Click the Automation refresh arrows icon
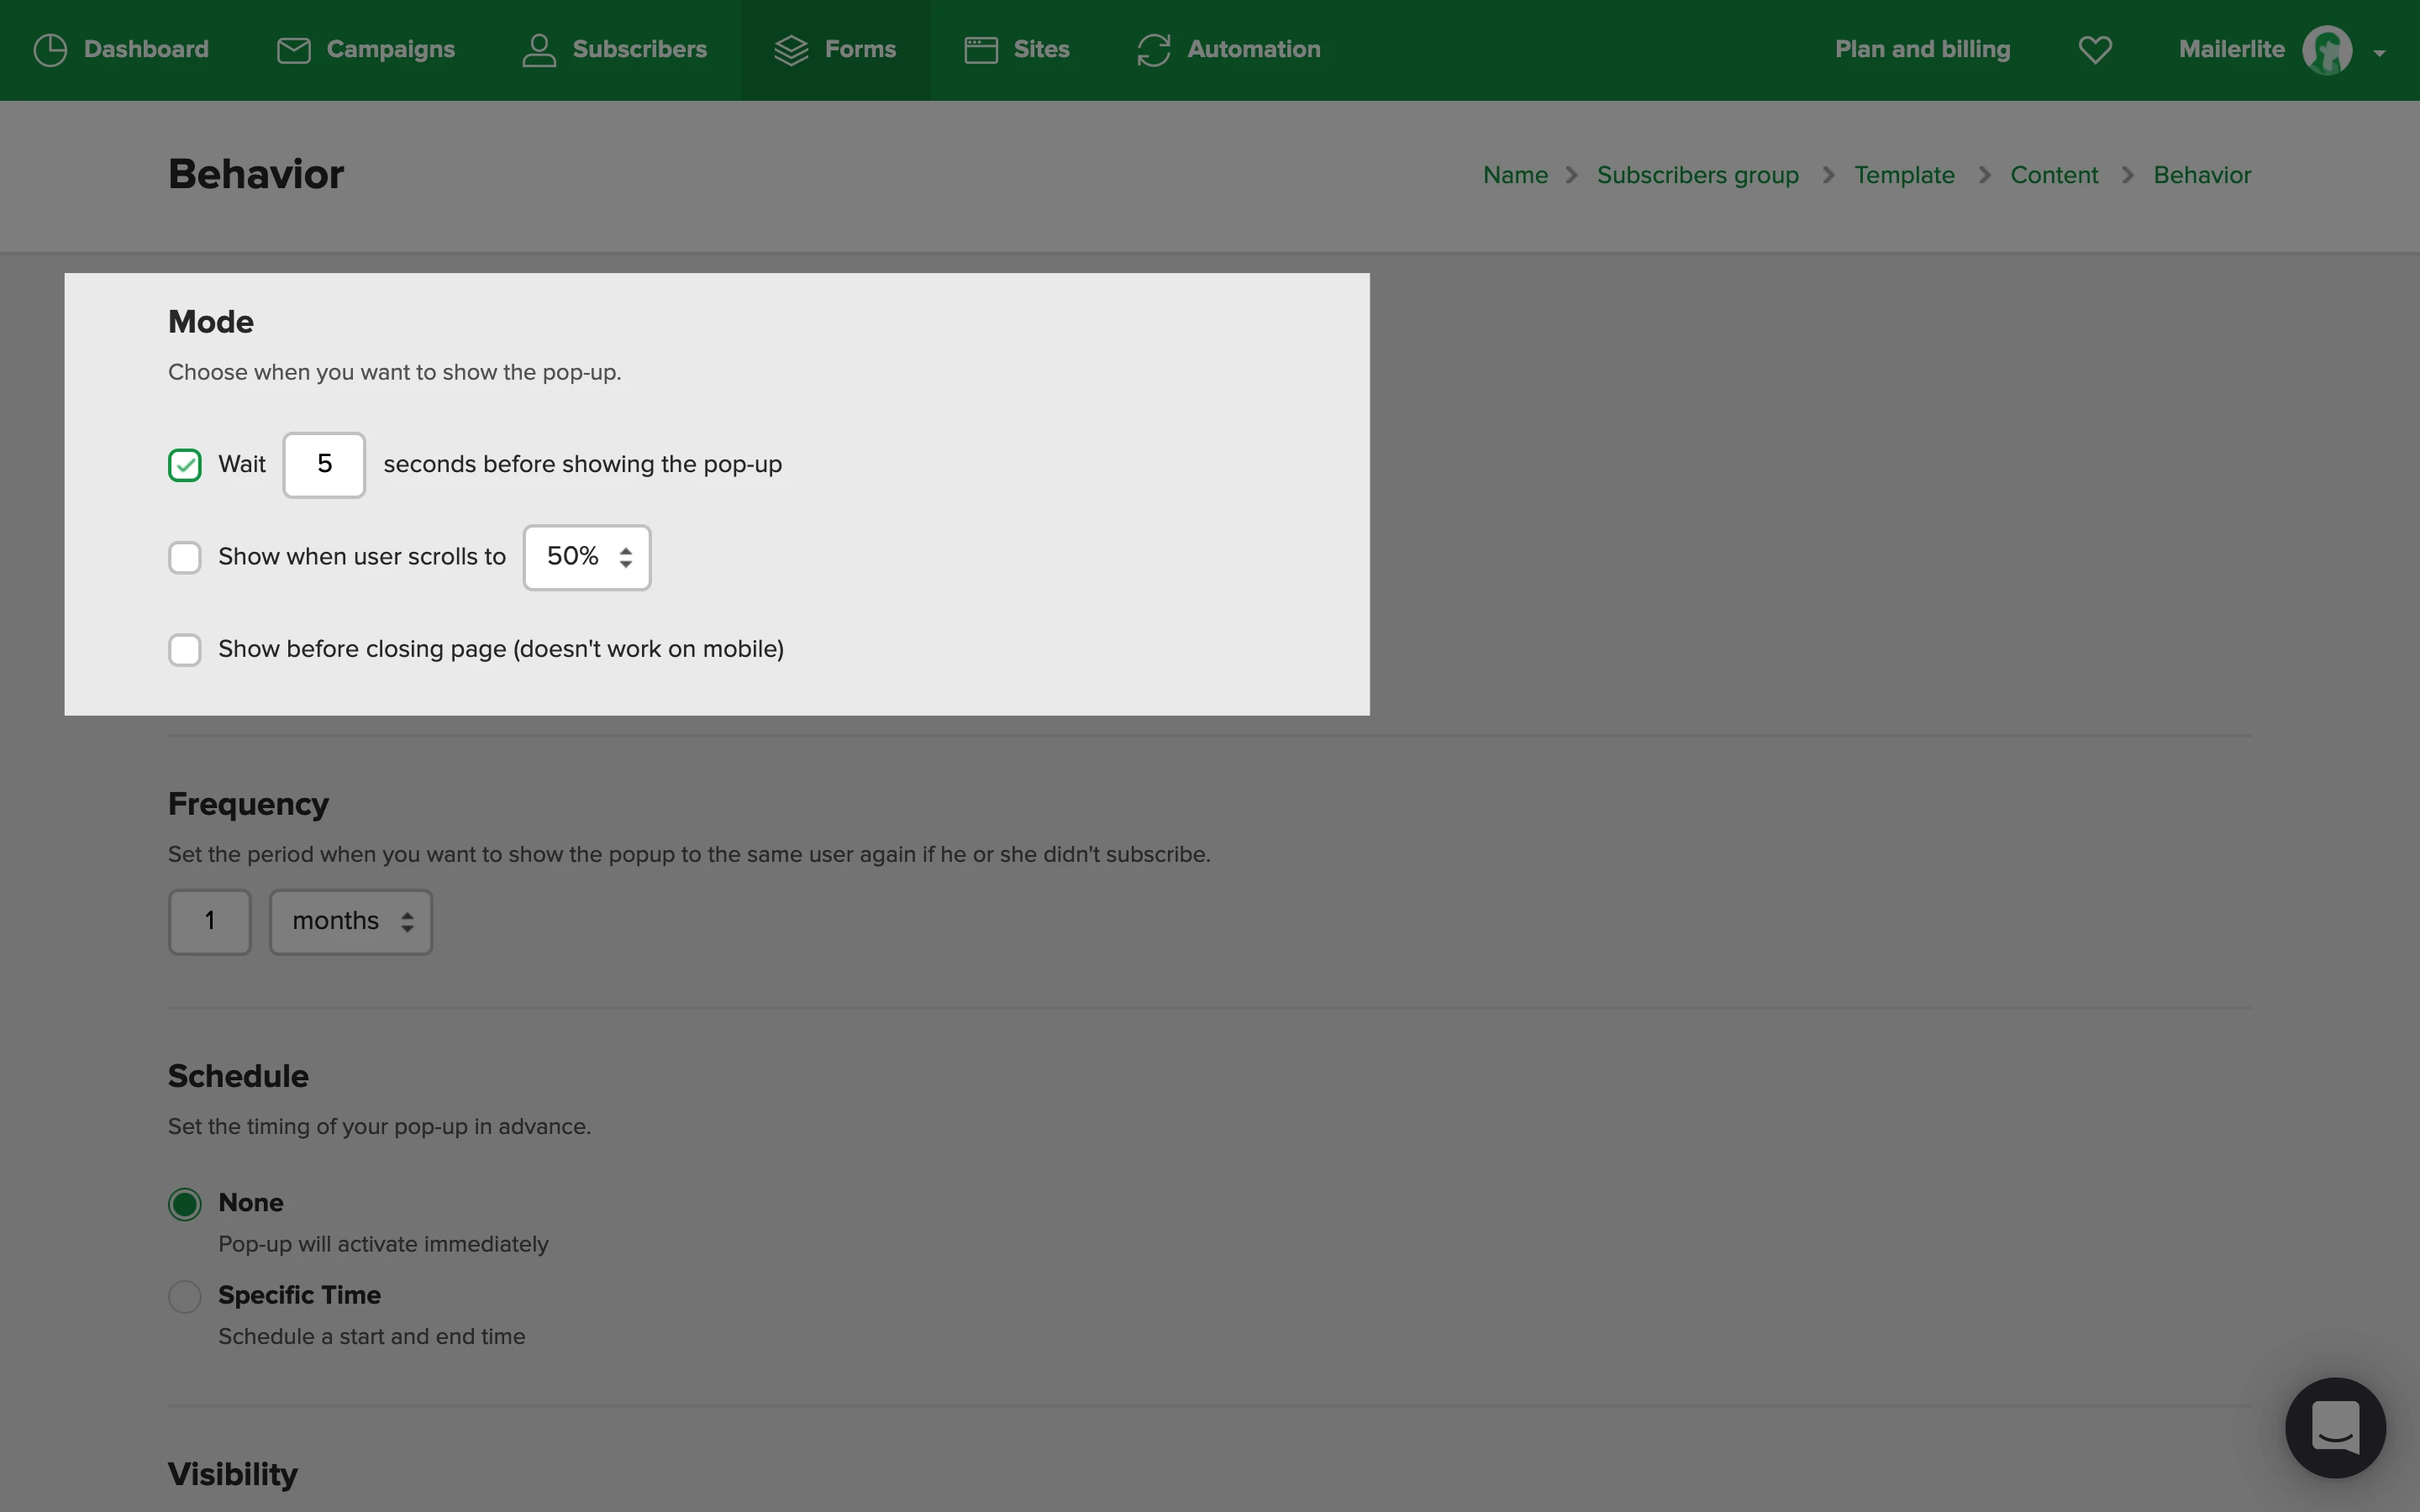The height and width of the screenshot is (1512, 2420). [x=1153, y=50]
